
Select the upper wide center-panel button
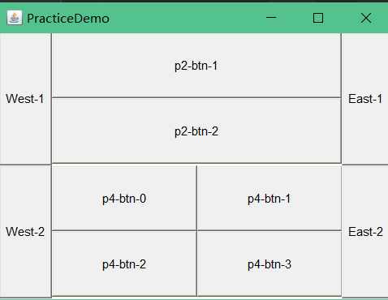pyautogui.click(x=196, y=66)
